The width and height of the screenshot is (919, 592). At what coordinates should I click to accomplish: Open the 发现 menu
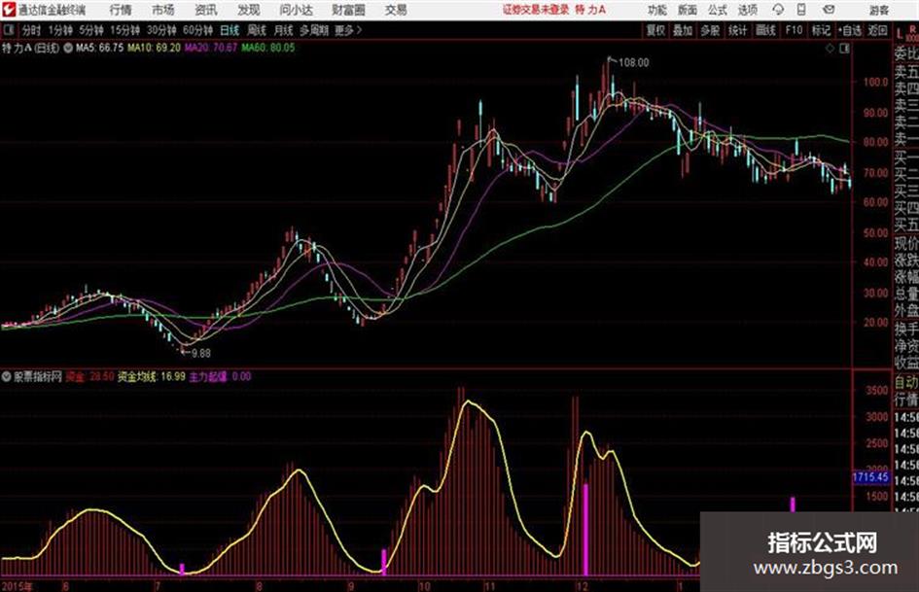point(249,10)
